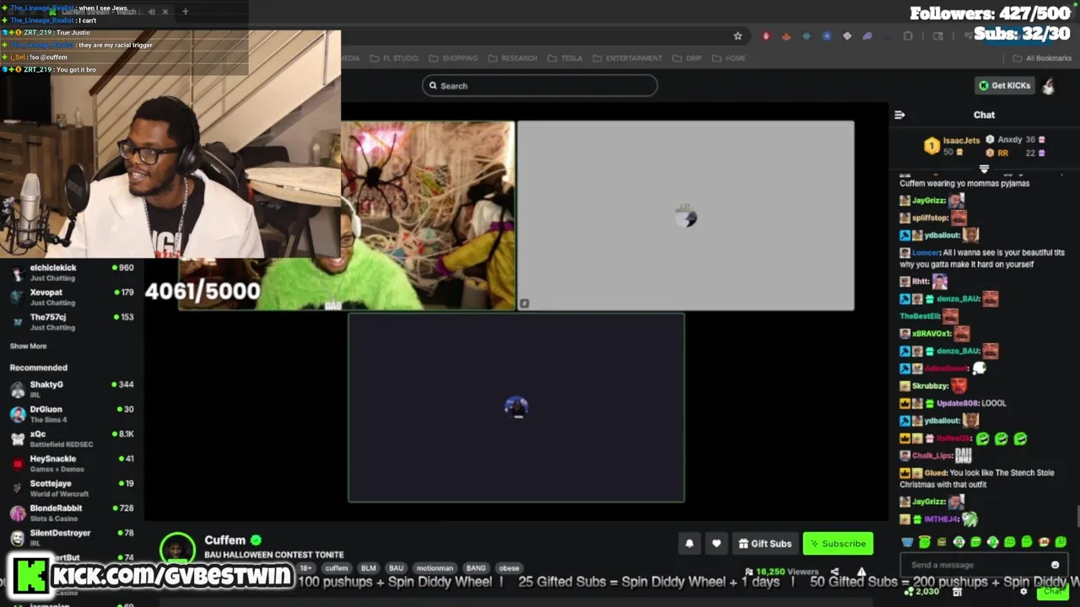Open the ENTERTAINMENT bookmark folder

point(628,58)
